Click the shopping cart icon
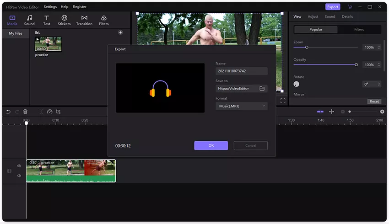The height and width of the screenshot is (224, 389). click(x=350, y=7)
